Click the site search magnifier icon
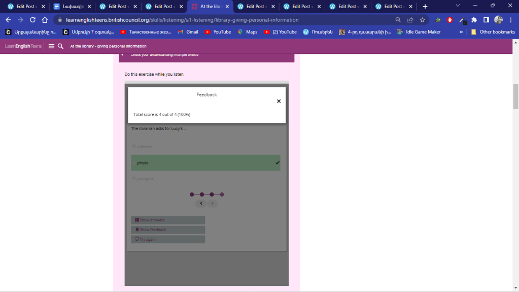The image size is (519, 292). point(60,46)
